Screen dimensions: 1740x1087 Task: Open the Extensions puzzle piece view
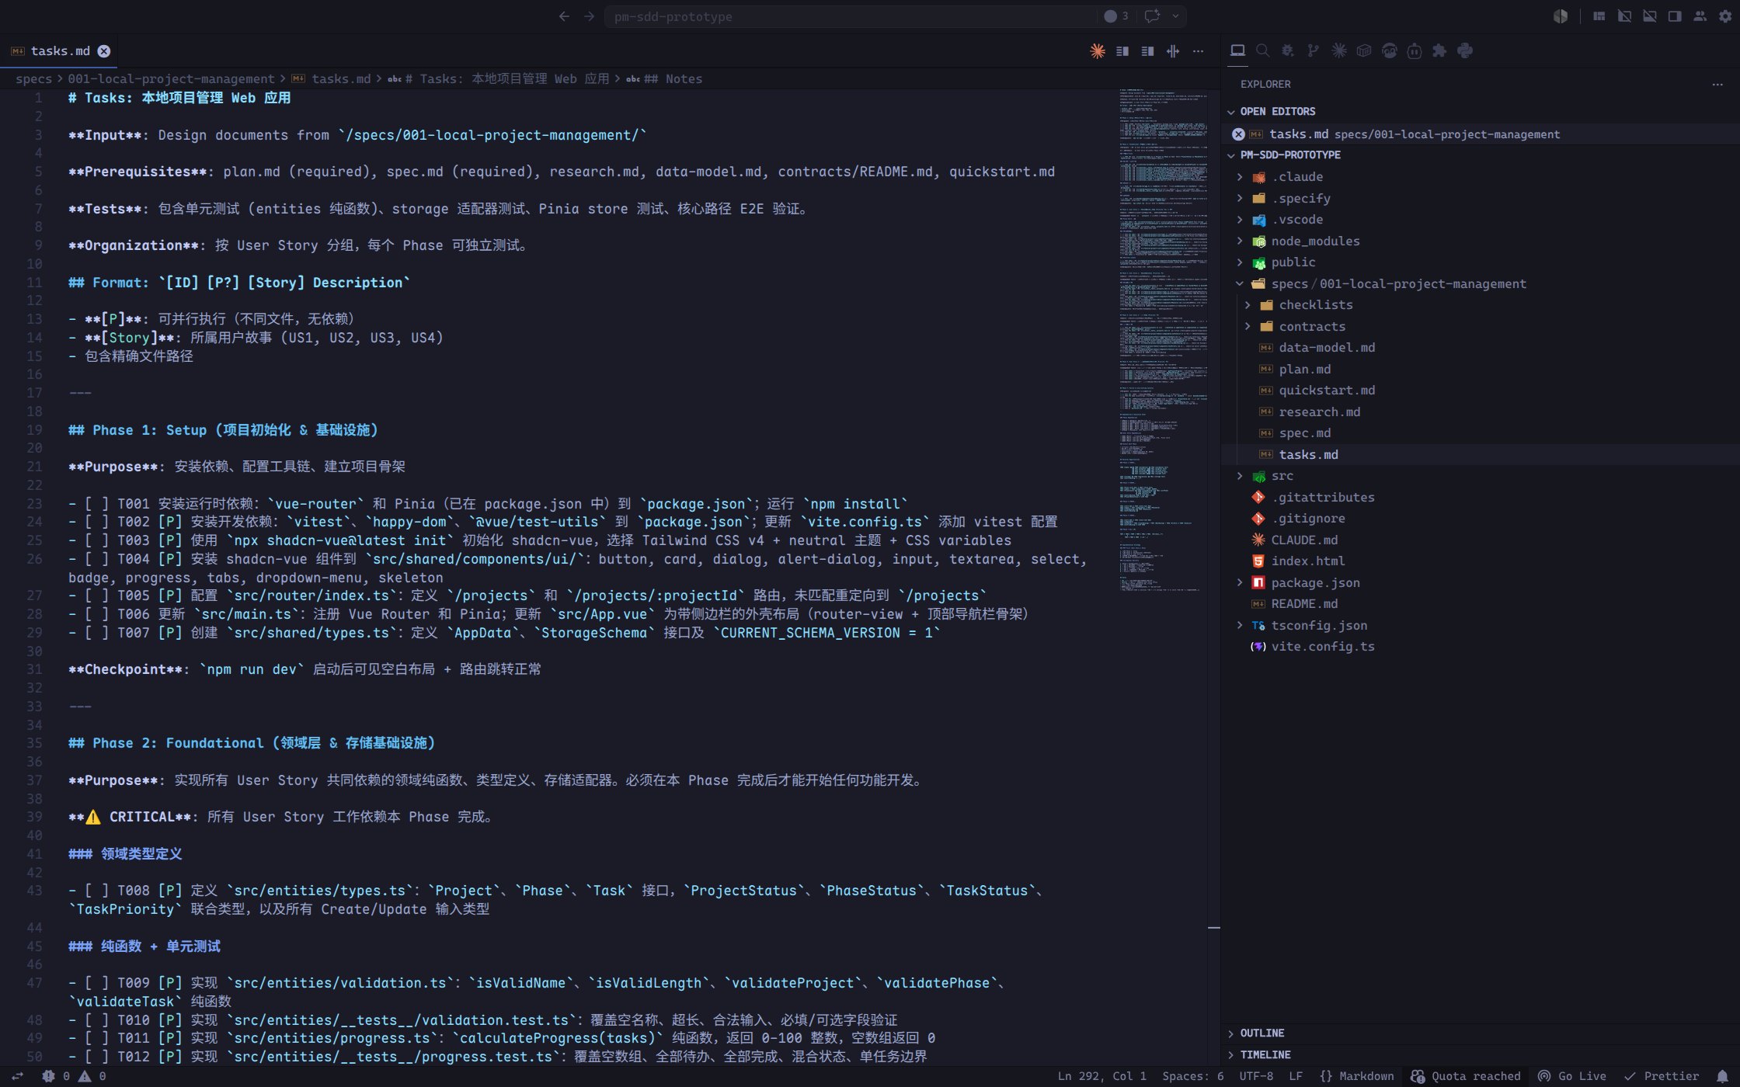click(x=1439, y=50)
